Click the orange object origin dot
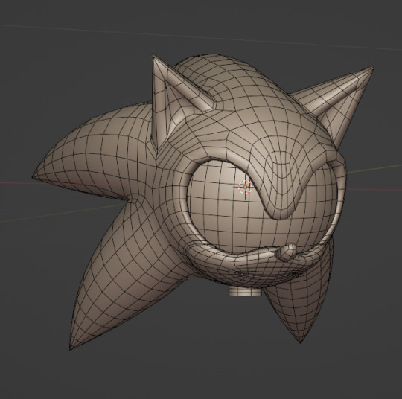402x399 pixels. [x=245, y=188]
